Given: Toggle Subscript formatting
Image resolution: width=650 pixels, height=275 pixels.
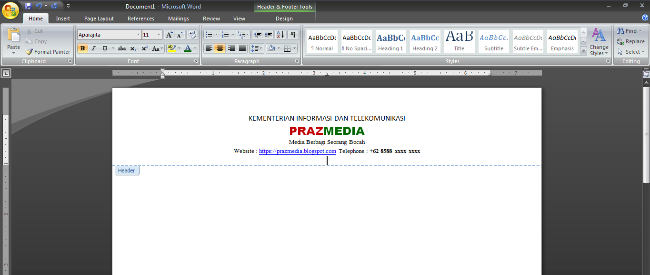Looking at the screenshot, I should coord(133,48).
